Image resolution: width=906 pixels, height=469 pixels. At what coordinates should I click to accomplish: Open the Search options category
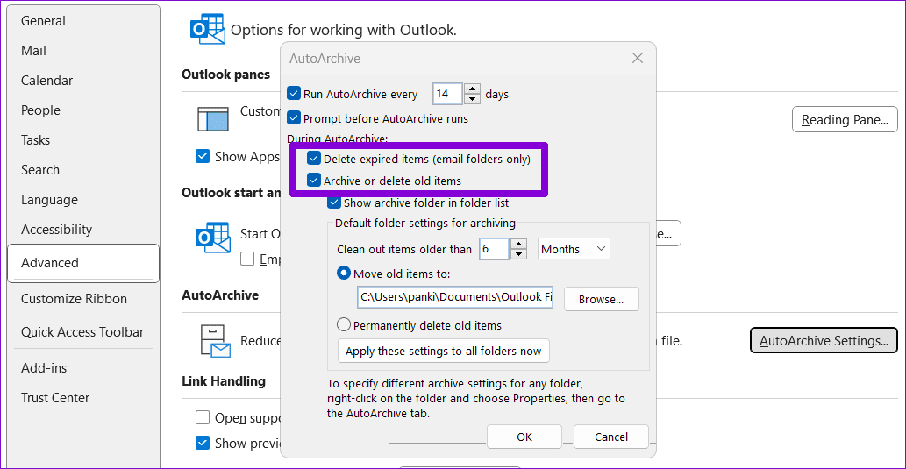point(84,170)
